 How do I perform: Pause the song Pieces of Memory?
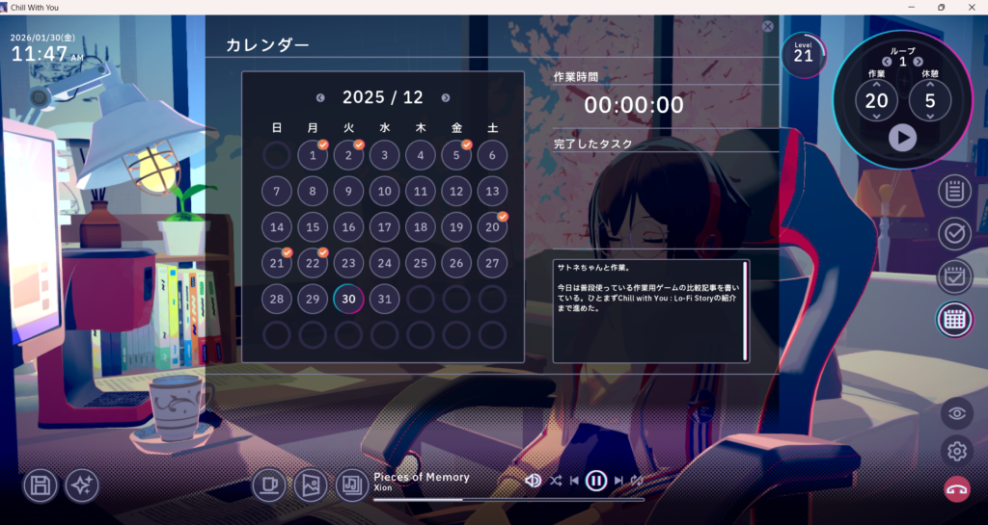pos(596,480)
